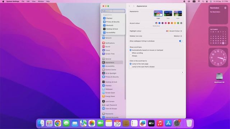Open Finder from the Dock

point(41,123)
